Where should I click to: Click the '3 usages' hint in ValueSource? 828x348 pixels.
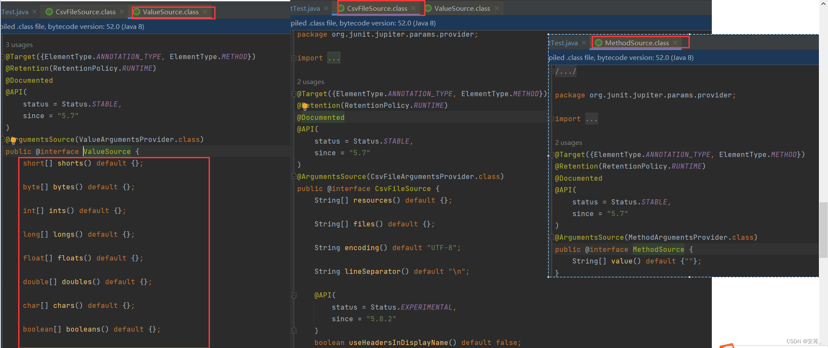click(x=19, y=45)
